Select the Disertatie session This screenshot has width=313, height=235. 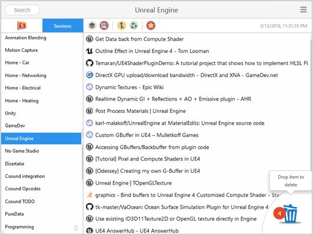click(41, 164)
